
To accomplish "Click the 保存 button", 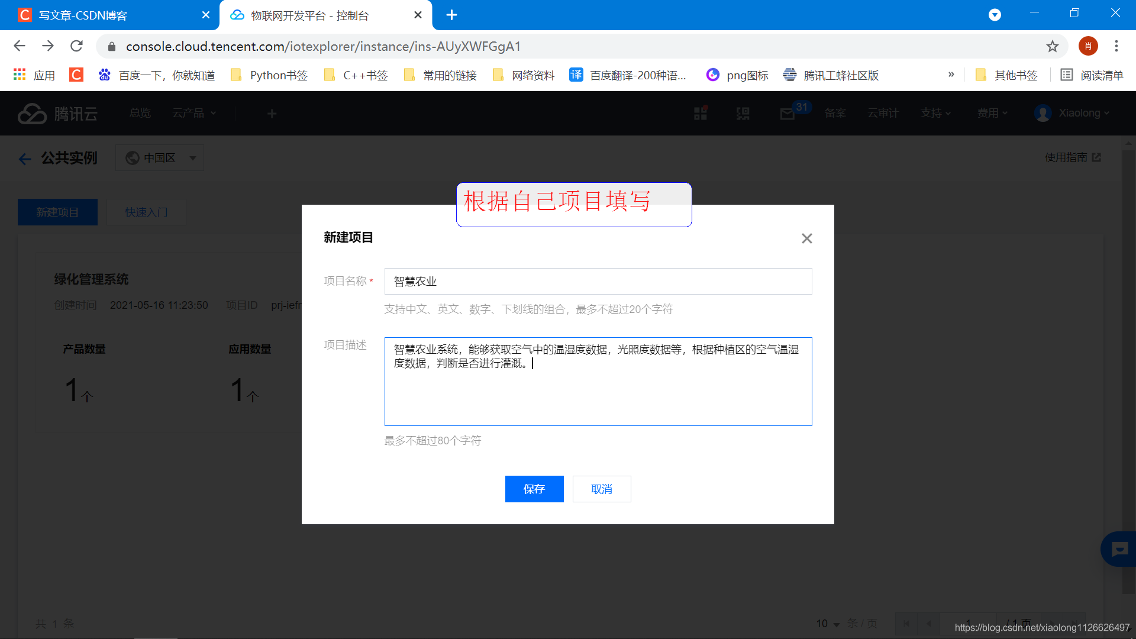I will [x=534, y=489].
